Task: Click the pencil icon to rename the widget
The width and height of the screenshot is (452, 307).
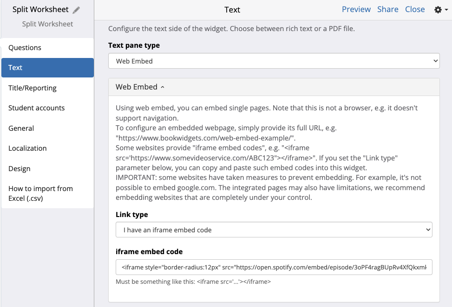Action: [77, 10]
